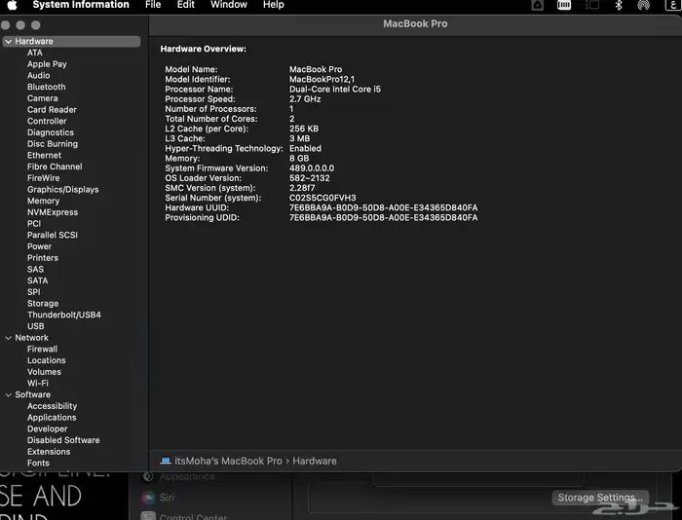
Task: Click the Storage Settings button
Action: pos(600,498)
